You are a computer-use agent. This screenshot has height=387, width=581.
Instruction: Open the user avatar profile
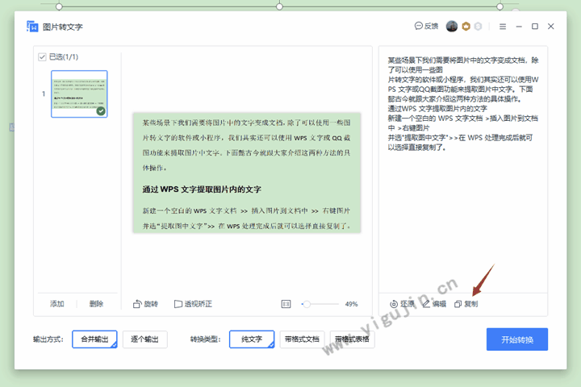point(452,26)
